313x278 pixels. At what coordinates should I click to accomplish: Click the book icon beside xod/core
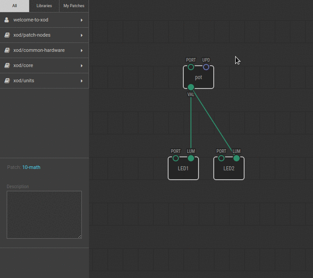coord(7,66)
